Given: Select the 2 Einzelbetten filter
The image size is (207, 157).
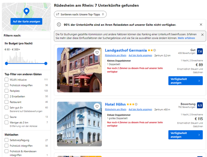Looking at the screenshot, I should (6, 96).
